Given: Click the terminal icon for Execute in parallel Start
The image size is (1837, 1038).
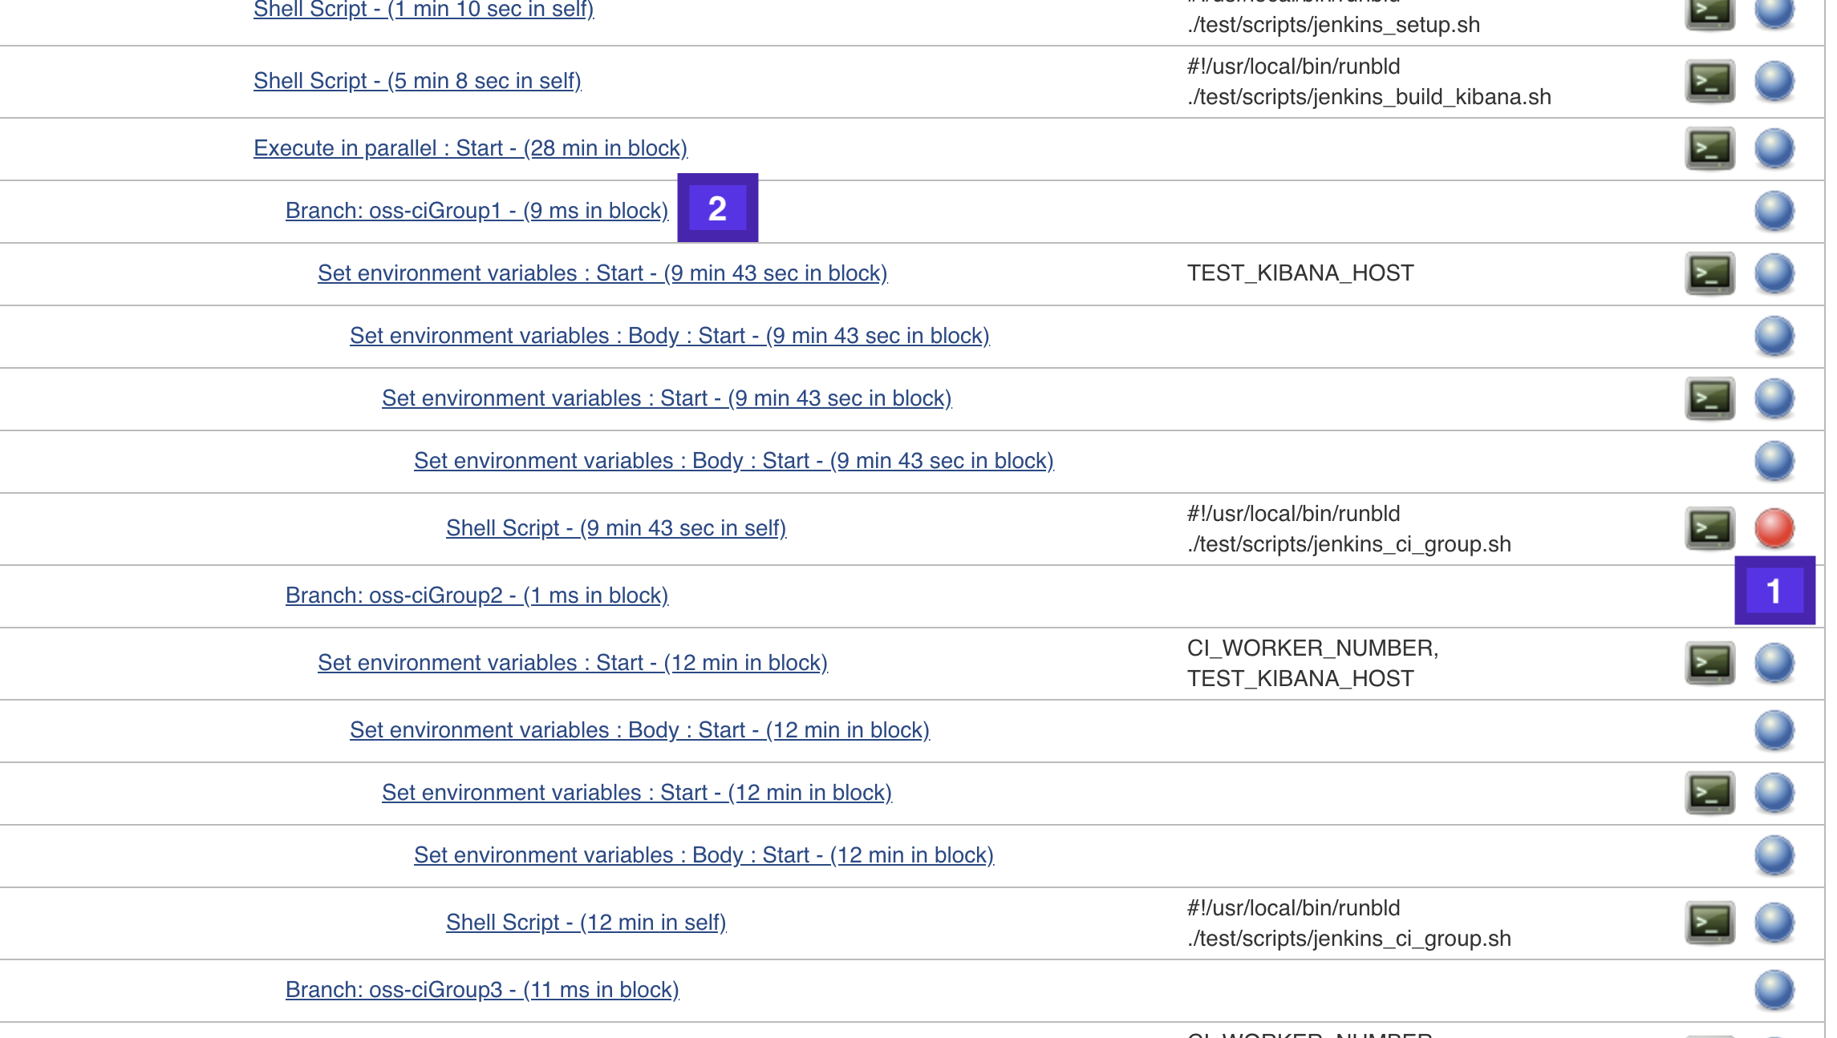Looking at the screenshot, I should pos(1709,147).
